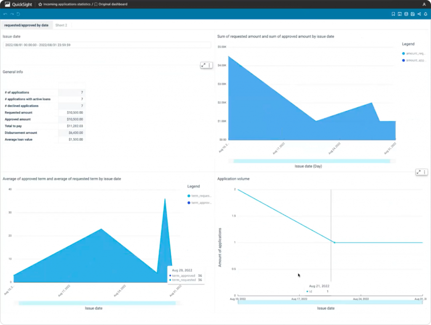431x325 pixels.
Task: Click 'Issue date (Day)' axis label
Action: click(x=308, y=166)
